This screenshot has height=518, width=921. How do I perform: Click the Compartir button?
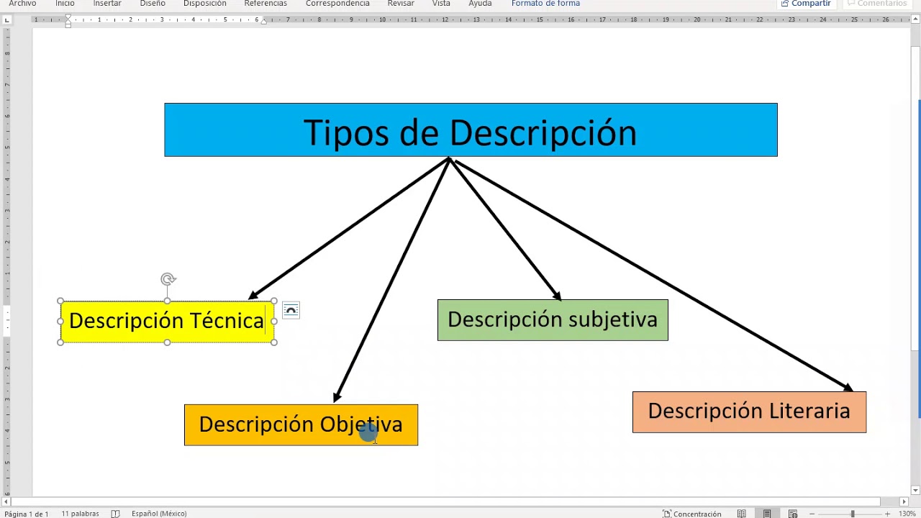pos(806,4)
